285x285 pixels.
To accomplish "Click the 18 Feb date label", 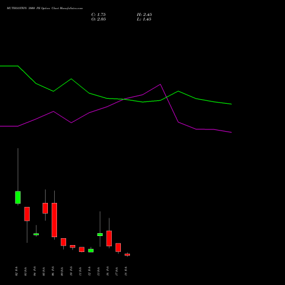I will tap(126, 271).
